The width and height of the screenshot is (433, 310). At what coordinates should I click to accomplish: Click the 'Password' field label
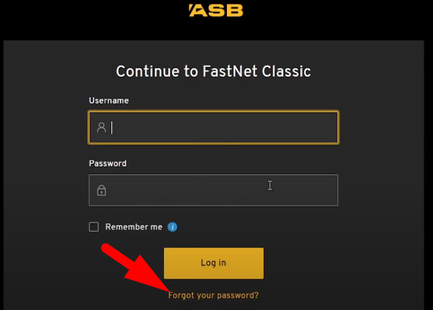[107, 163]
